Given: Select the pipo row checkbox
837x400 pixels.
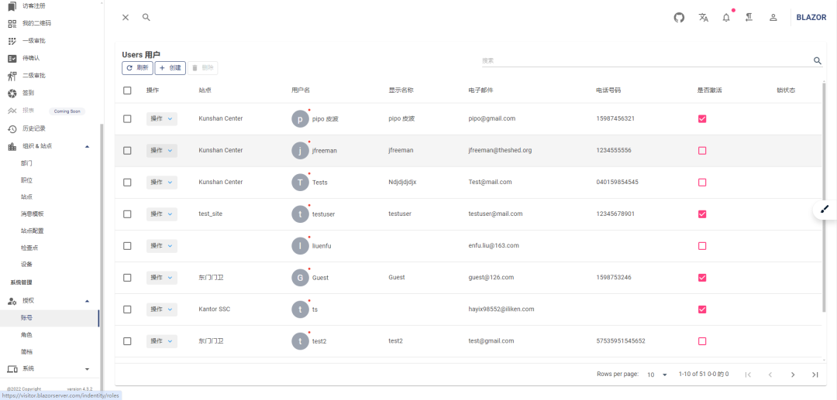Looking at the screenshot, I should tap(127, 119).
